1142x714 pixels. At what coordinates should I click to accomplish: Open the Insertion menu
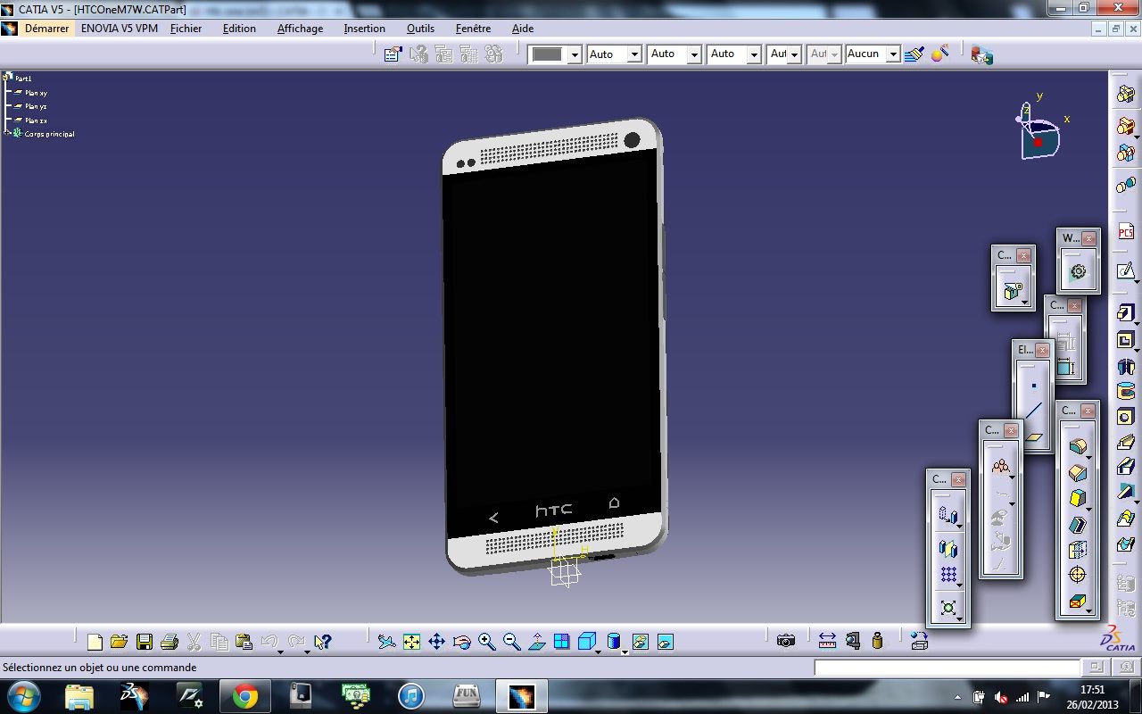coord(365,29)
